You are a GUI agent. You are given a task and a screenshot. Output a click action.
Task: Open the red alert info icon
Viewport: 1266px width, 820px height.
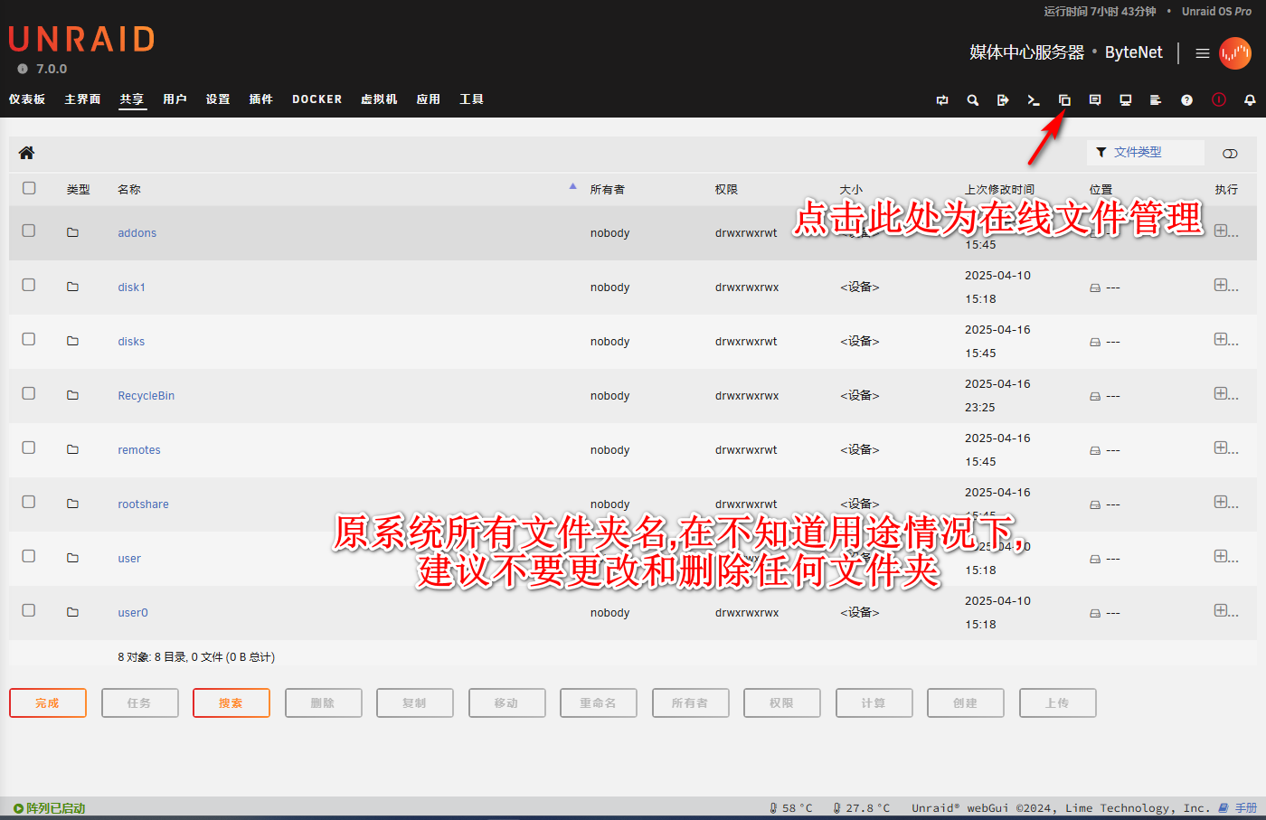pos(1219,100)
